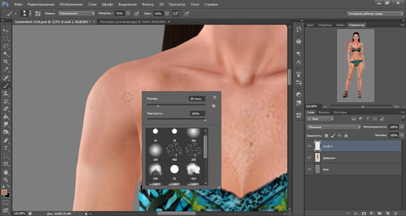
Task: Open the Непрозр. opacity dropdown arrow
Action: click(x=128, y=14)
